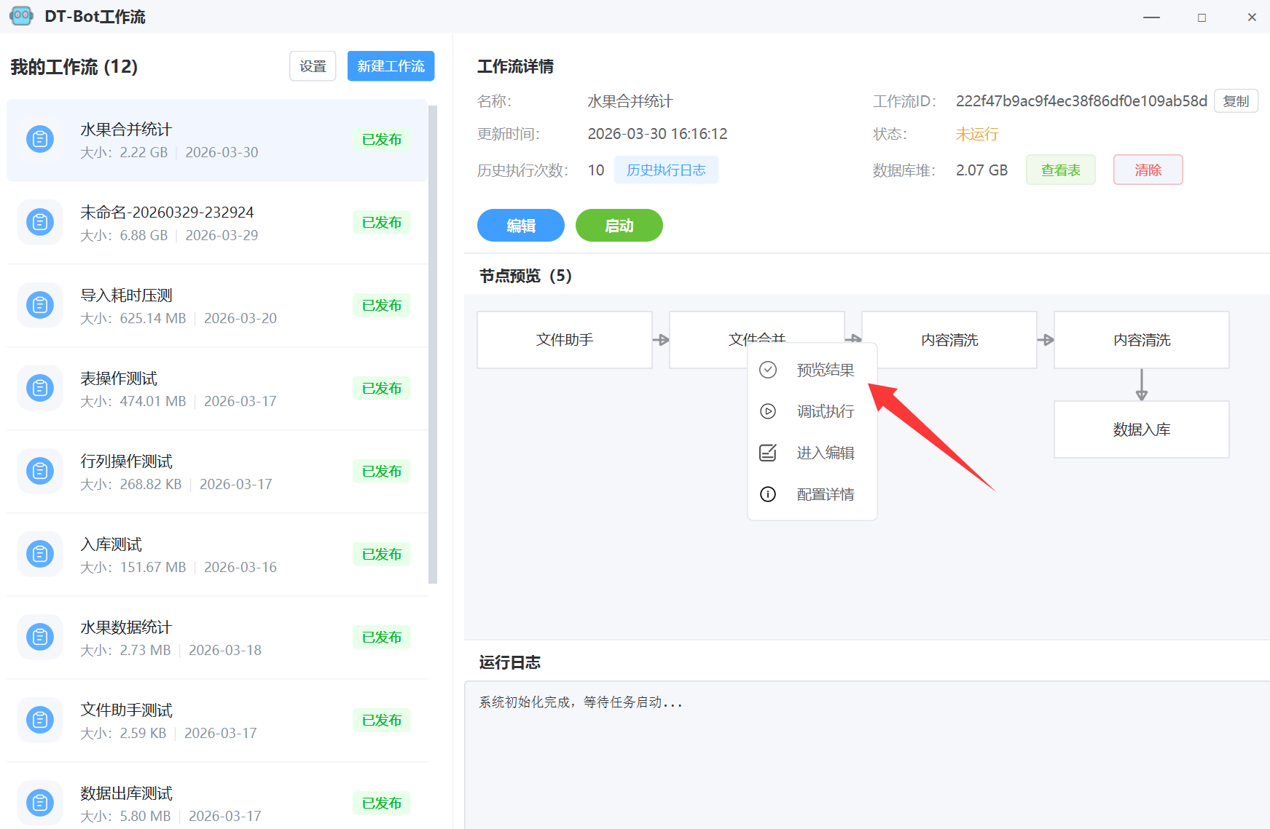The height and width of the screenshot is (829, 1270).
Task: Open the 历史执行日志 link
Action: point(666,170)
